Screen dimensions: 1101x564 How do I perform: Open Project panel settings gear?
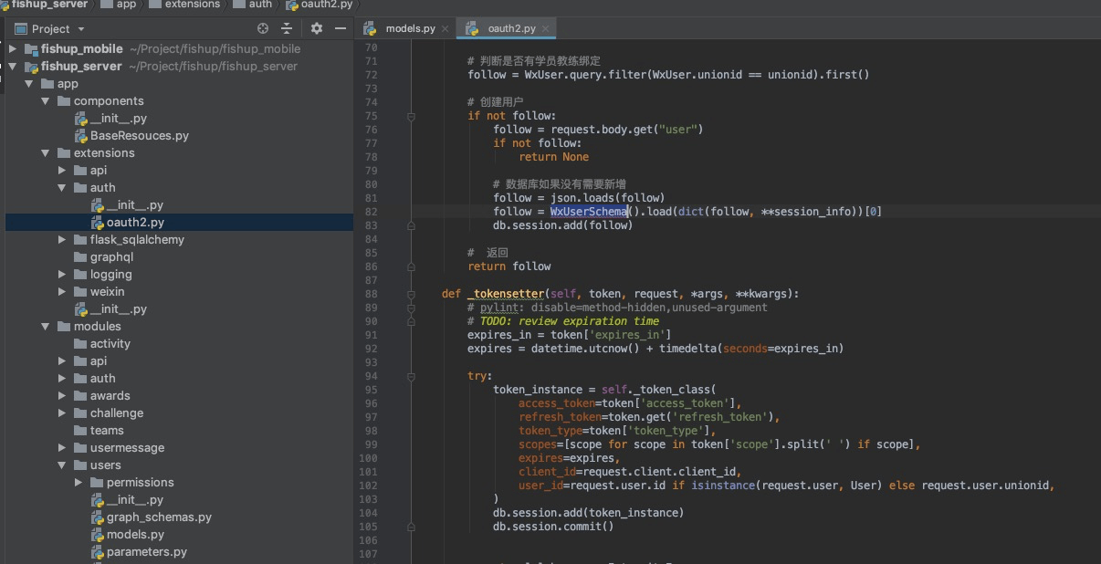(317, 28)
